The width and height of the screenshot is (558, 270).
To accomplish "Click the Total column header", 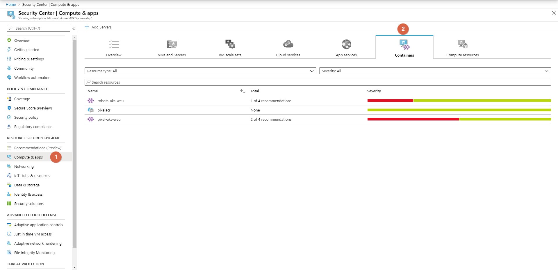I will tap(255, 91).
